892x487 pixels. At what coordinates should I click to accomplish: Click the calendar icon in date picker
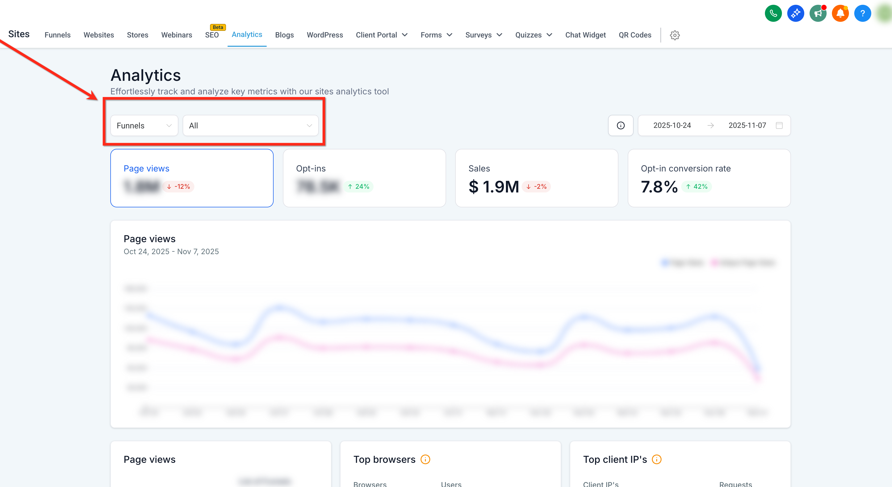click(x=779, y=125)
